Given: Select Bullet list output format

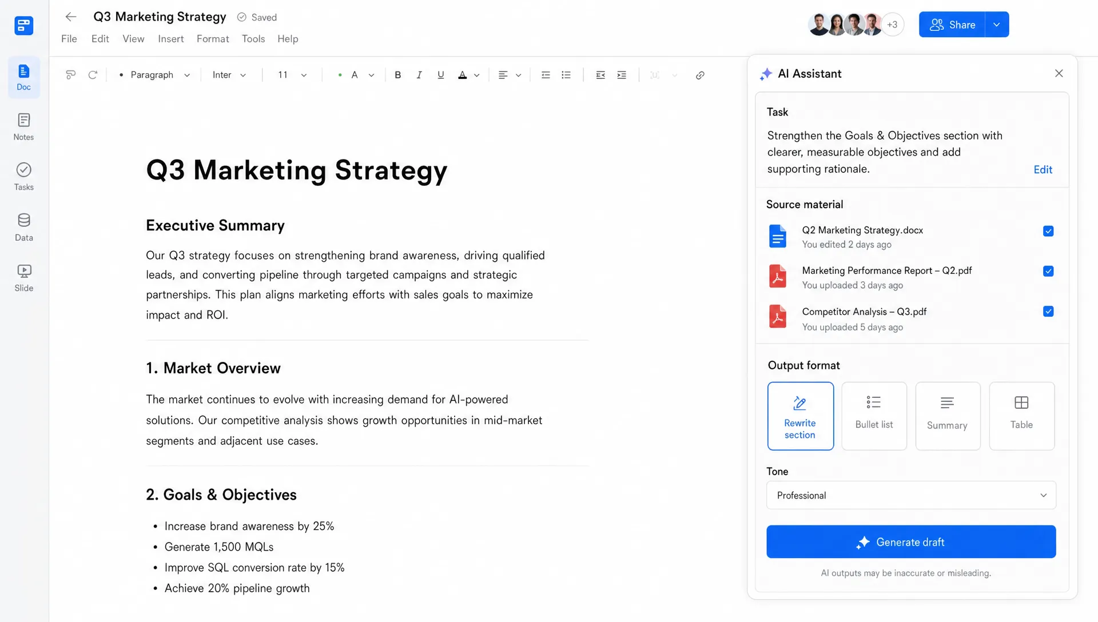Looking at the screenshot, I should tap(874, 416).
